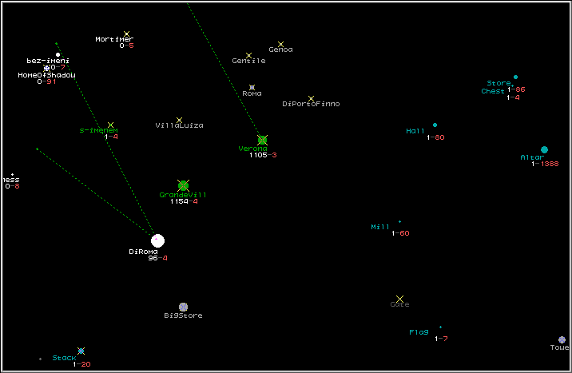Click the '0-8' value at left edge
Screen dimensions: 572x373
click(13, 186)
